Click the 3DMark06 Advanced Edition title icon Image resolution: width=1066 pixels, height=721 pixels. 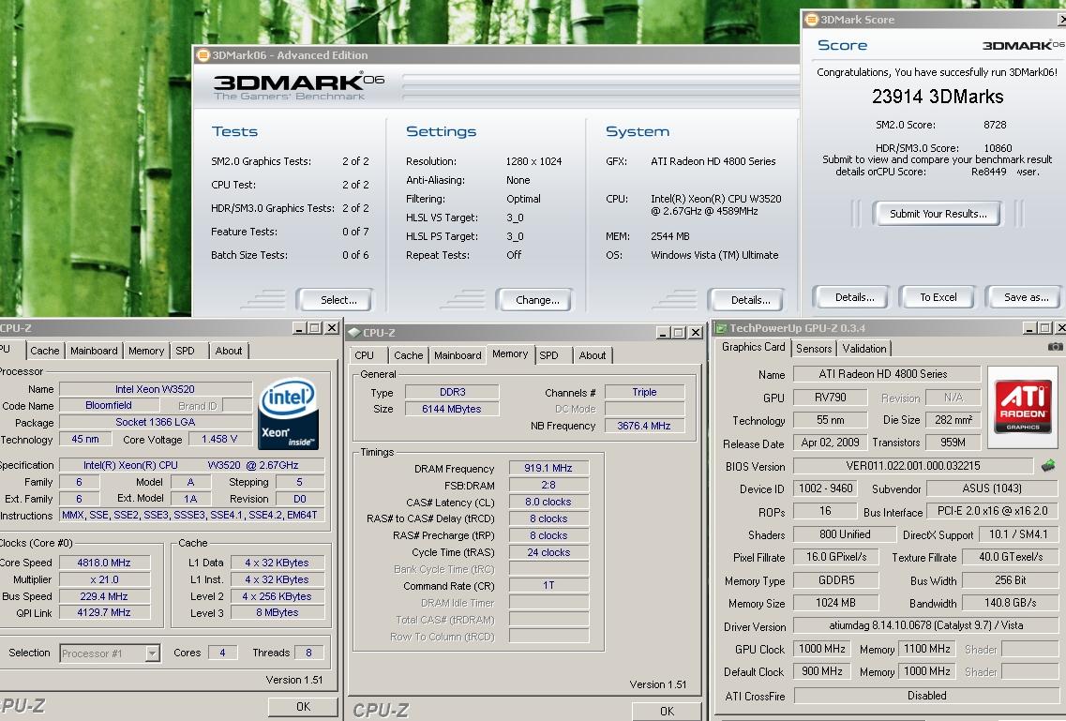point(203,55)
